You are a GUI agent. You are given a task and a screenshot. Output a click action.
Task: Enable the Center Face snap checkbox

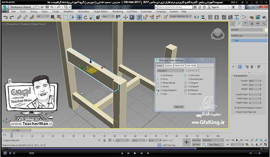click(x=189, y=94)
